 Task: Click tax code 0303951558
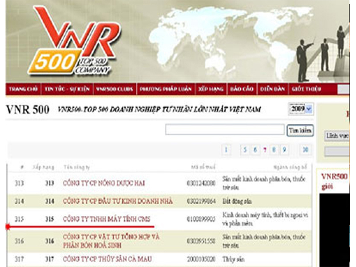coord(201,241)
